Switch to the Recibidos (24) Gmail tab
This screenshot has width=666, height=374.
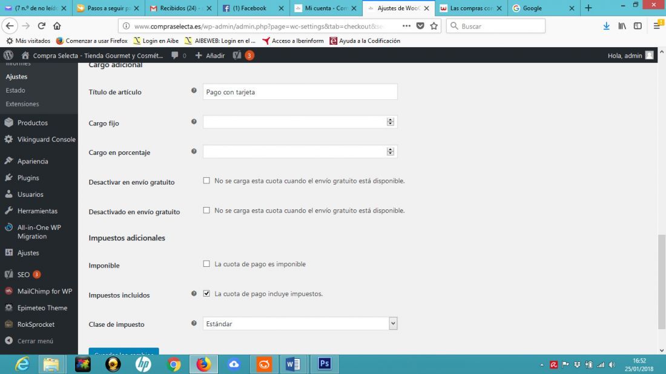[181, 8]
